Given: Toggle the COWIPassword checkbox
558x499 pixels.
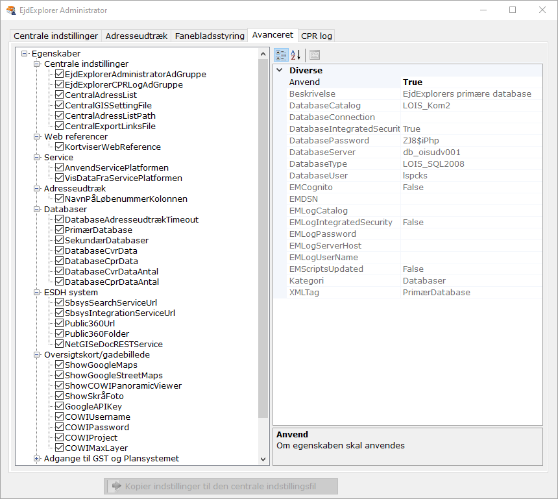Looking at the screenshot, I should [59, 427].
